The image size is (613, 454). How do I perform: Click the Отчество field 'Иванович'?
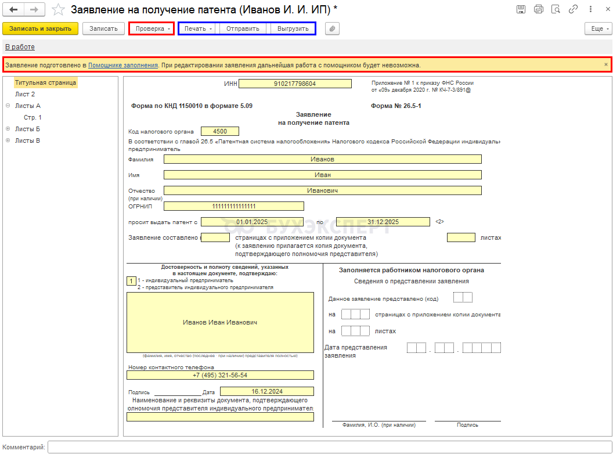tap(323, 190)
